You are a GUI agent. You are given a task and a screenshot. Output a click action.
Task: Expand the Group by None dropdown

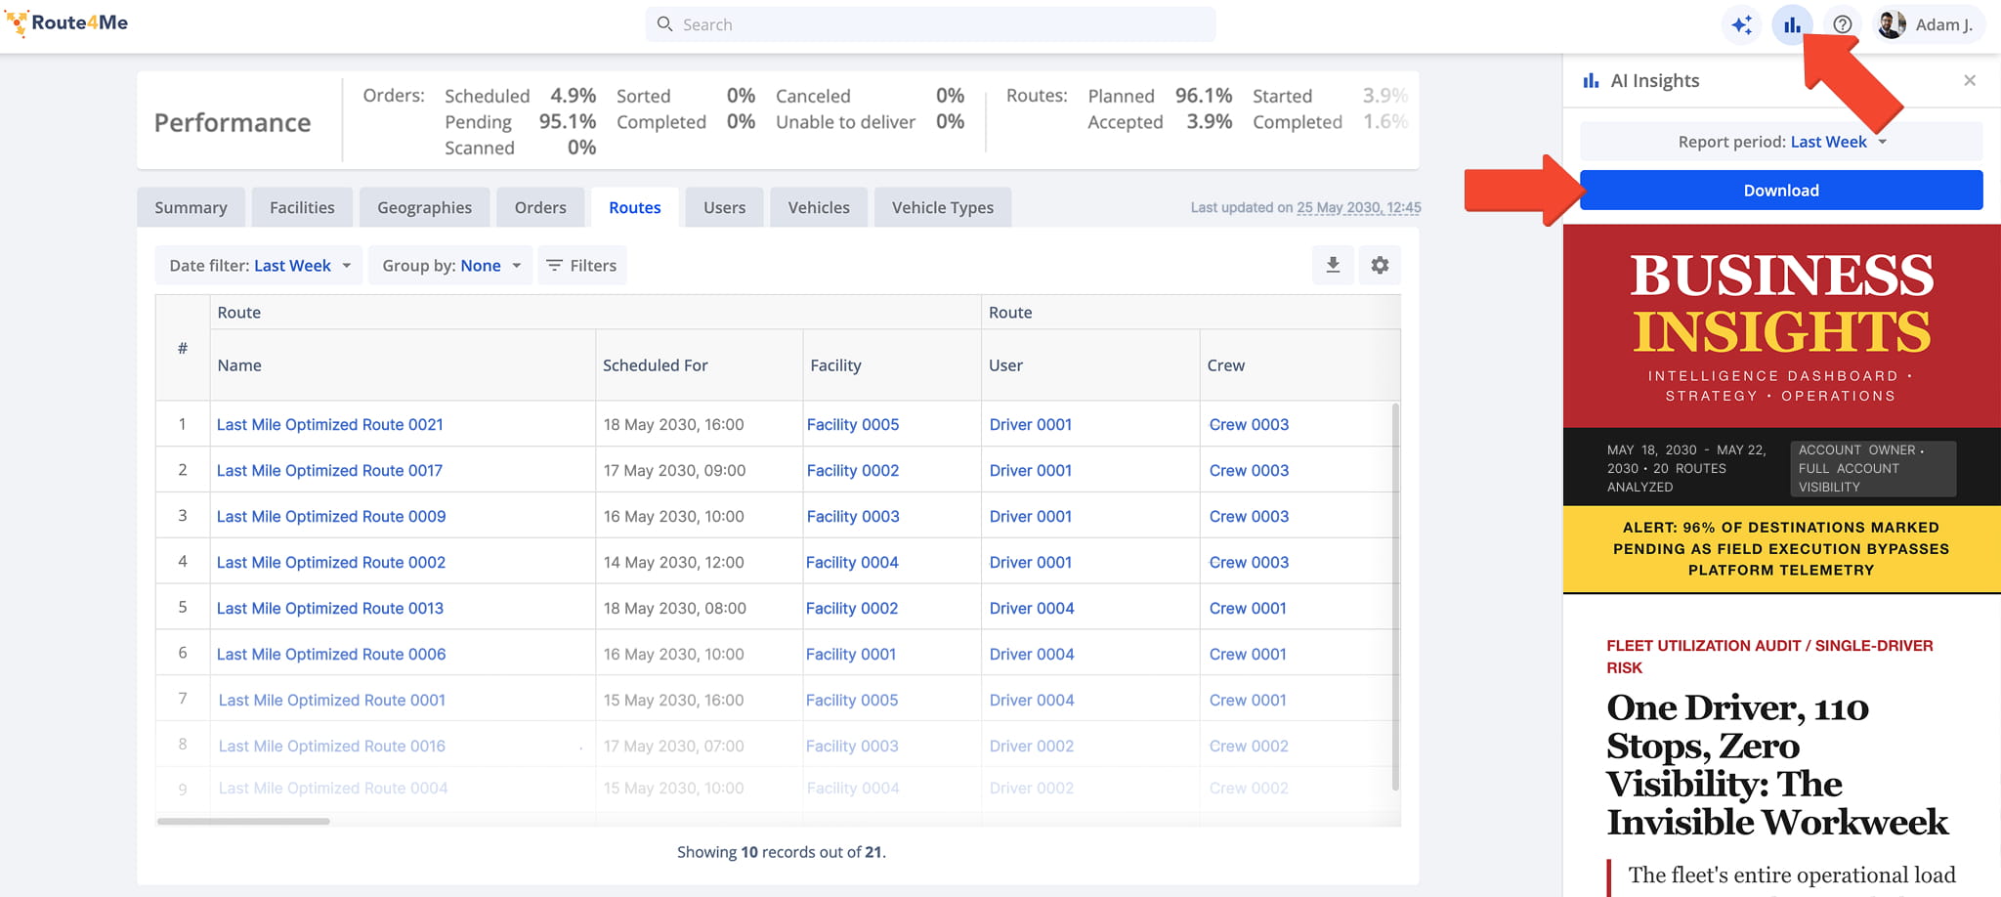[450, 265]
